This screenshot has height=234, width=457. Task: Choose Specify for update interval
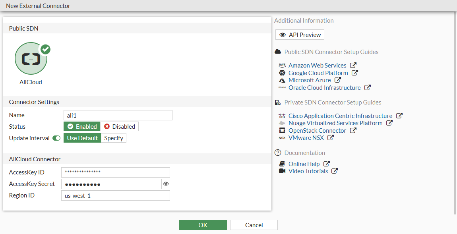(x=114, y=138)
